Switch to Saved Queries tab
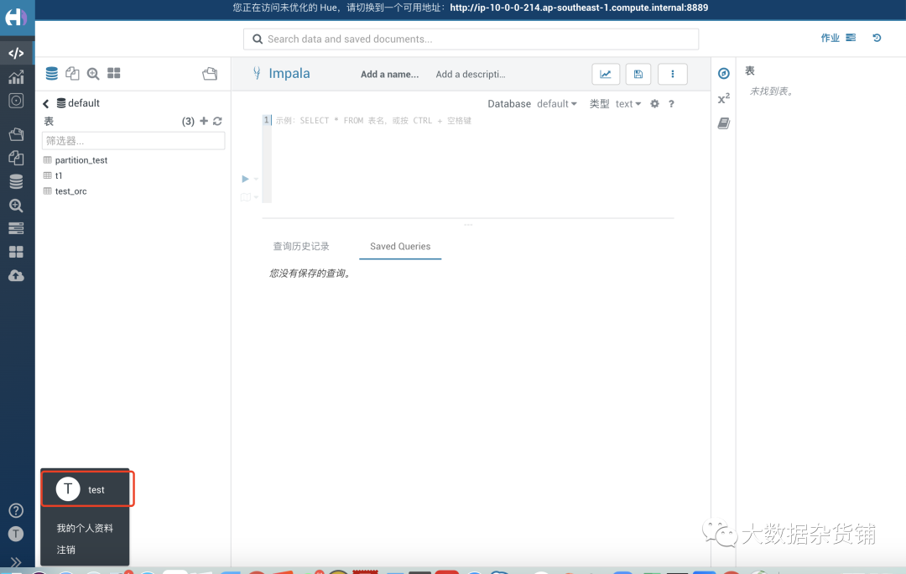The image size is (906, 574). (400, 246)
